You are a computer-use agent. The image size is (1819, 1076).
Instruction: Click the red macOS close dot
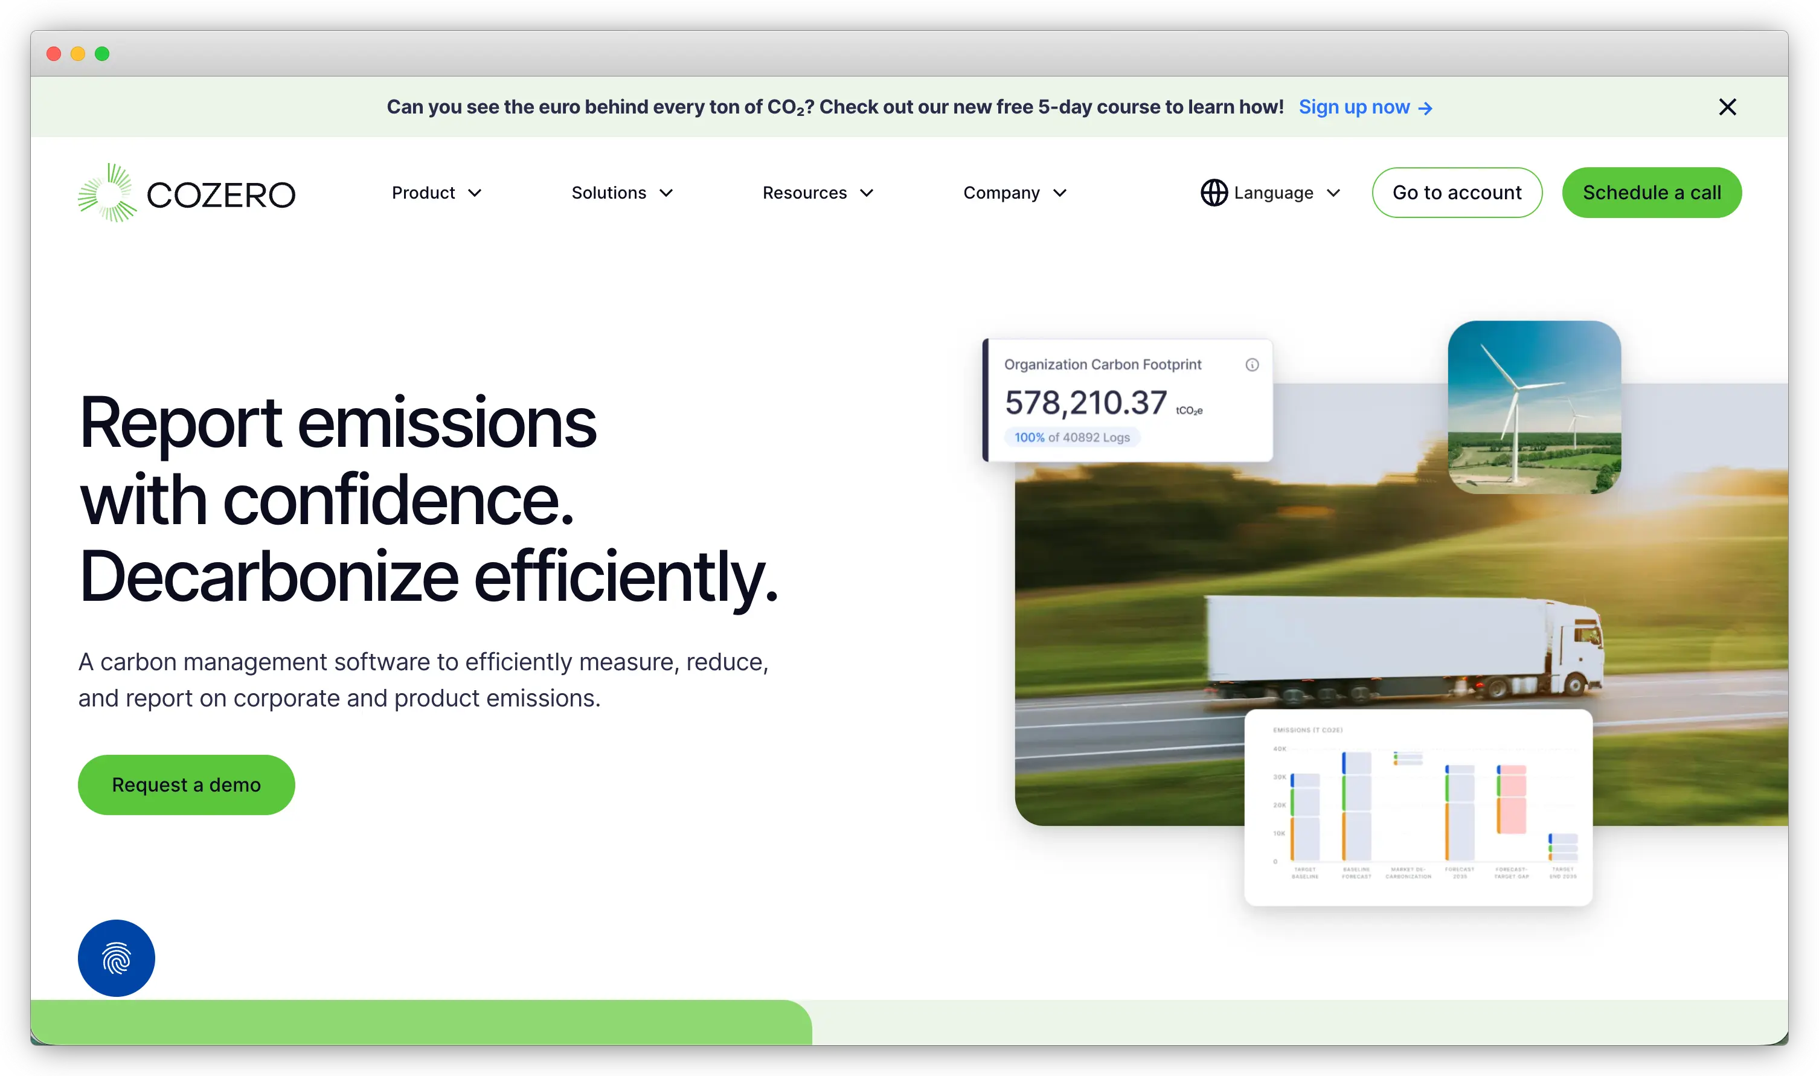click(54, 54)
